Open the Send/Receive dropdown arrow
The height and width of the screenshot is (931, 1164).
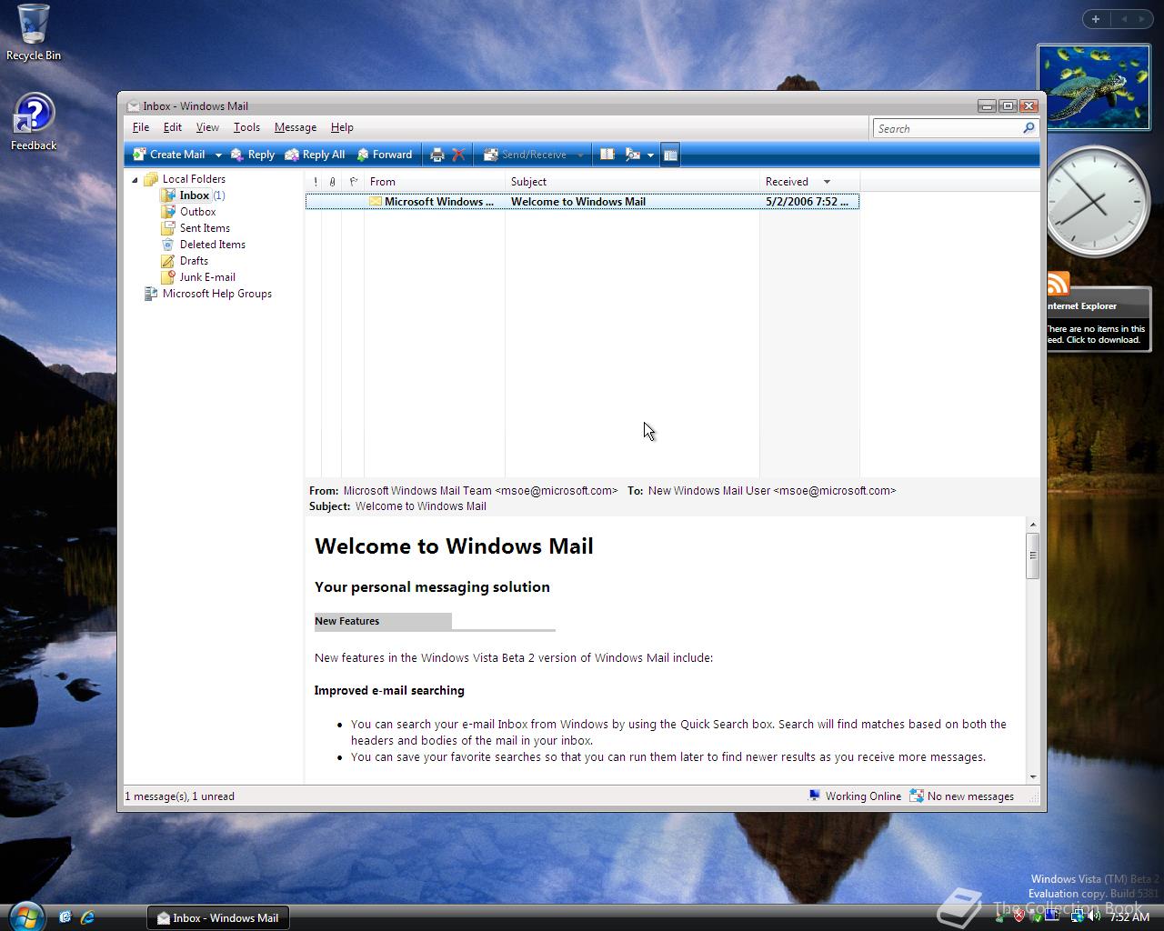pos(580,155)
